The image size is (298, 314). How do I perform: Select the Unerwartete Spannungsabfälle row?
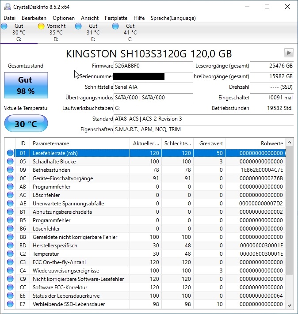tap(145, 204)
